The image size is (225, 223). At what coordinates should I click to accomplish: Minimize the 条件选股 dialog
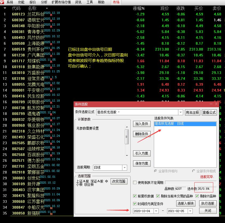pos(211,104)
